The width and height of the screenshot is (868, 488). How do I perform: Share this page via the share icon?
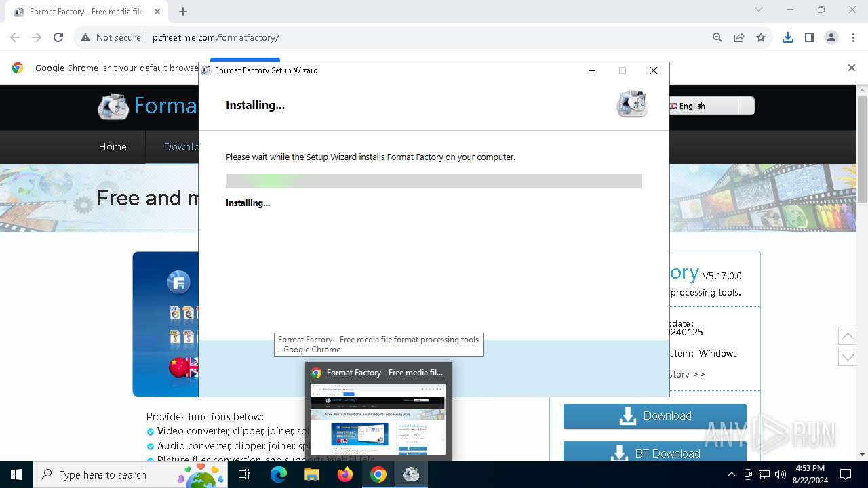[x=739, y=37]
